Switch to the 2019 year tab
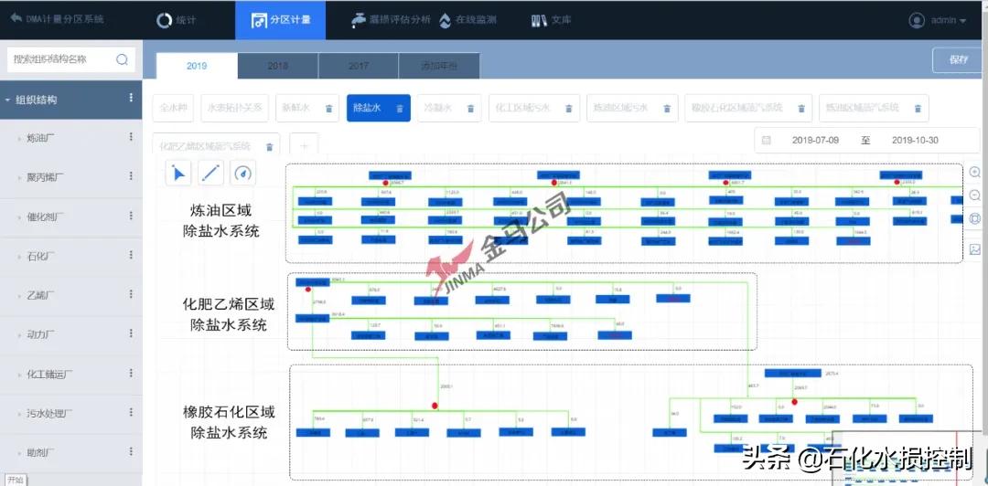The height and width of the screenshot is (486, 988). (197, 66)
